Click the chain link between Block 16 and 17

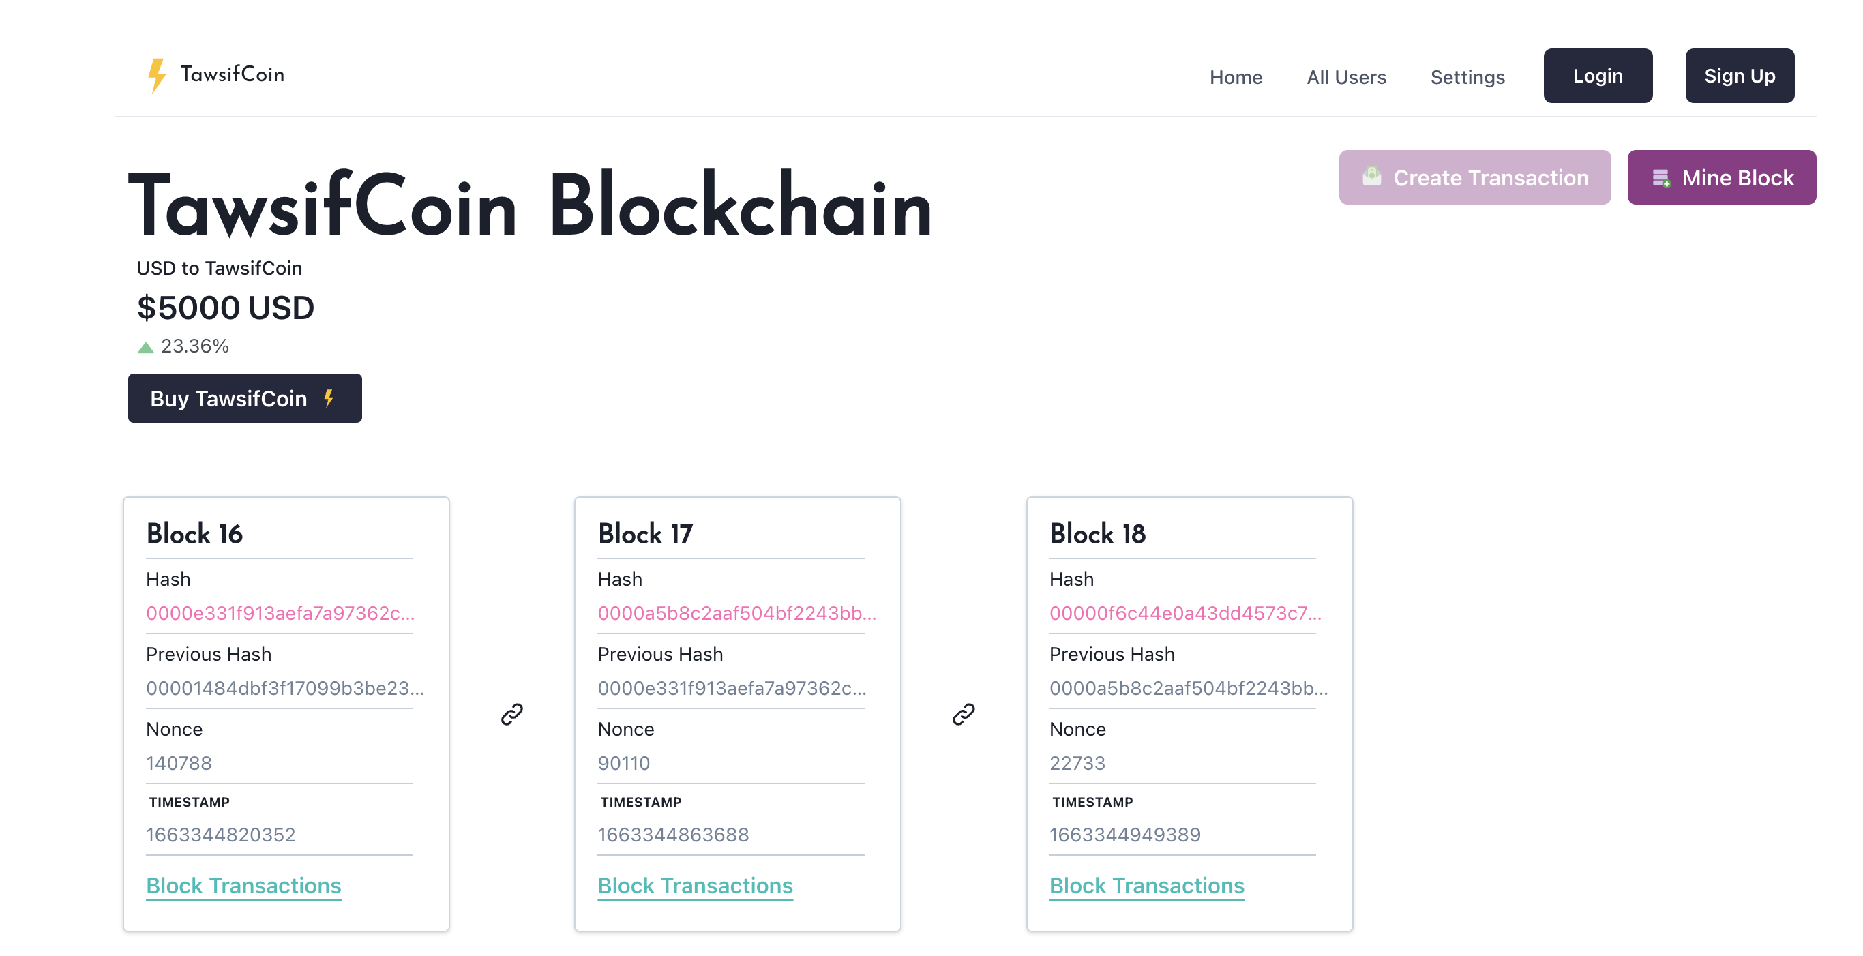(512, 715)
